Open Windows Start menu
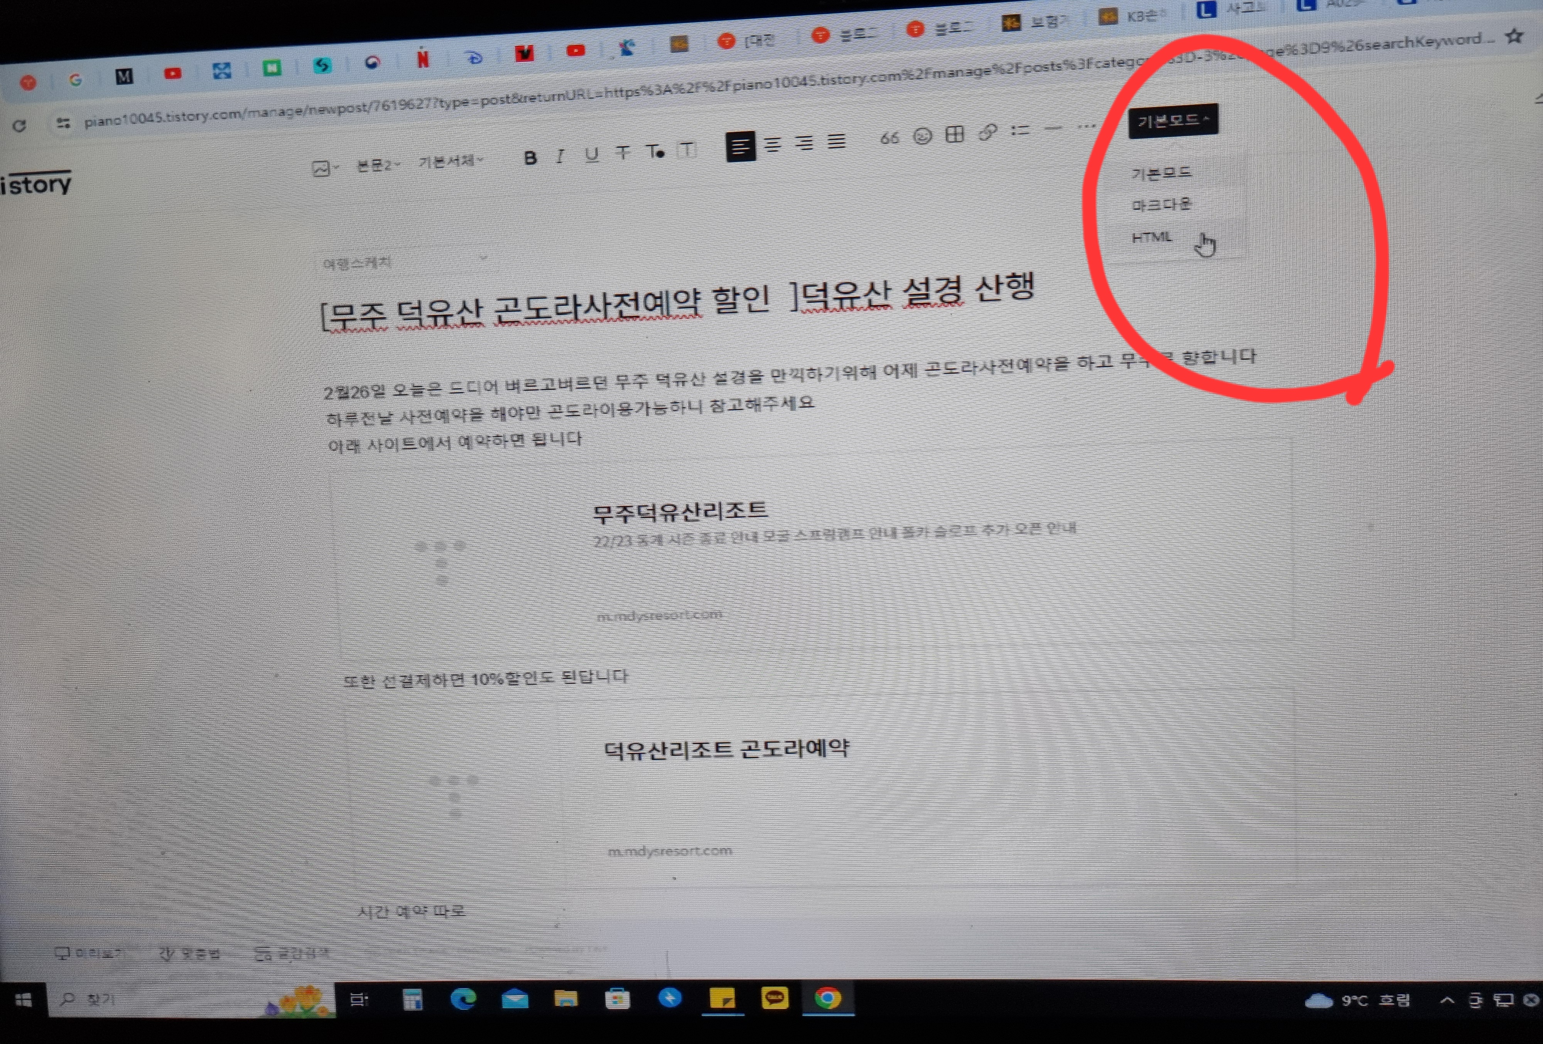Screen dimensions: 1543x1044 coord(23,1000)
